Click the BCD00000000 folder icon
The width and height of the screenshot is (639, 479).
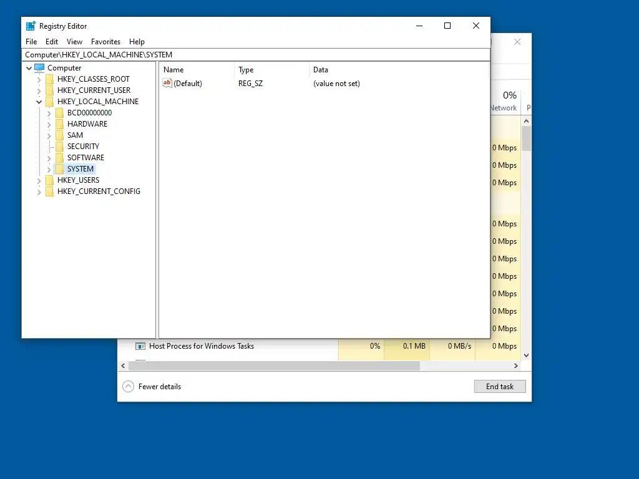59,113
